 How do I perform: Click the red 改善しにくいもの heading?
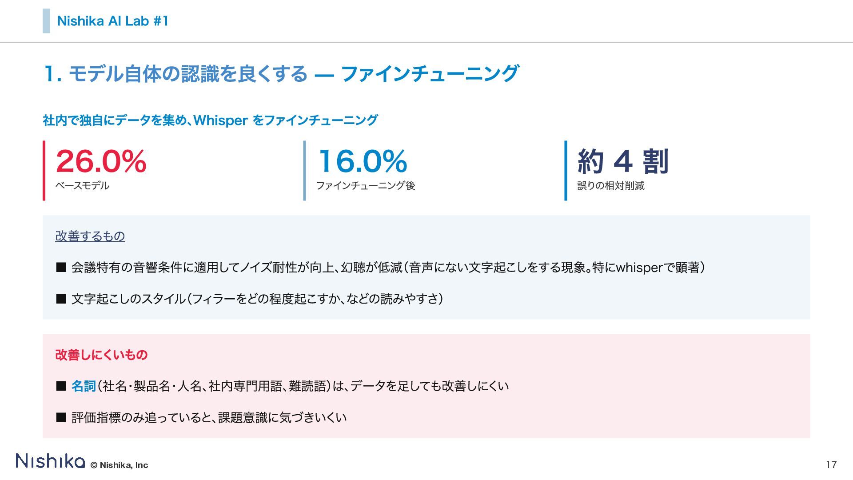[101, 355]
